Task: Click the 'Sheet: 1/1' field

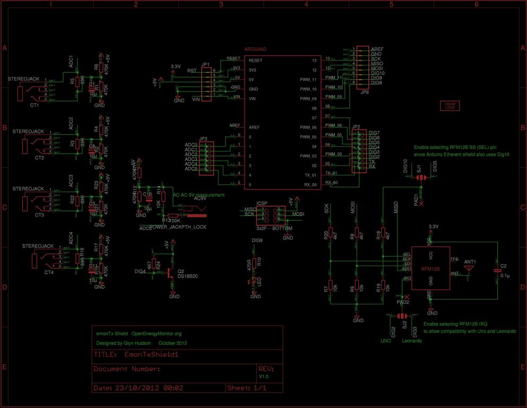Action: [x=254, y=388]
